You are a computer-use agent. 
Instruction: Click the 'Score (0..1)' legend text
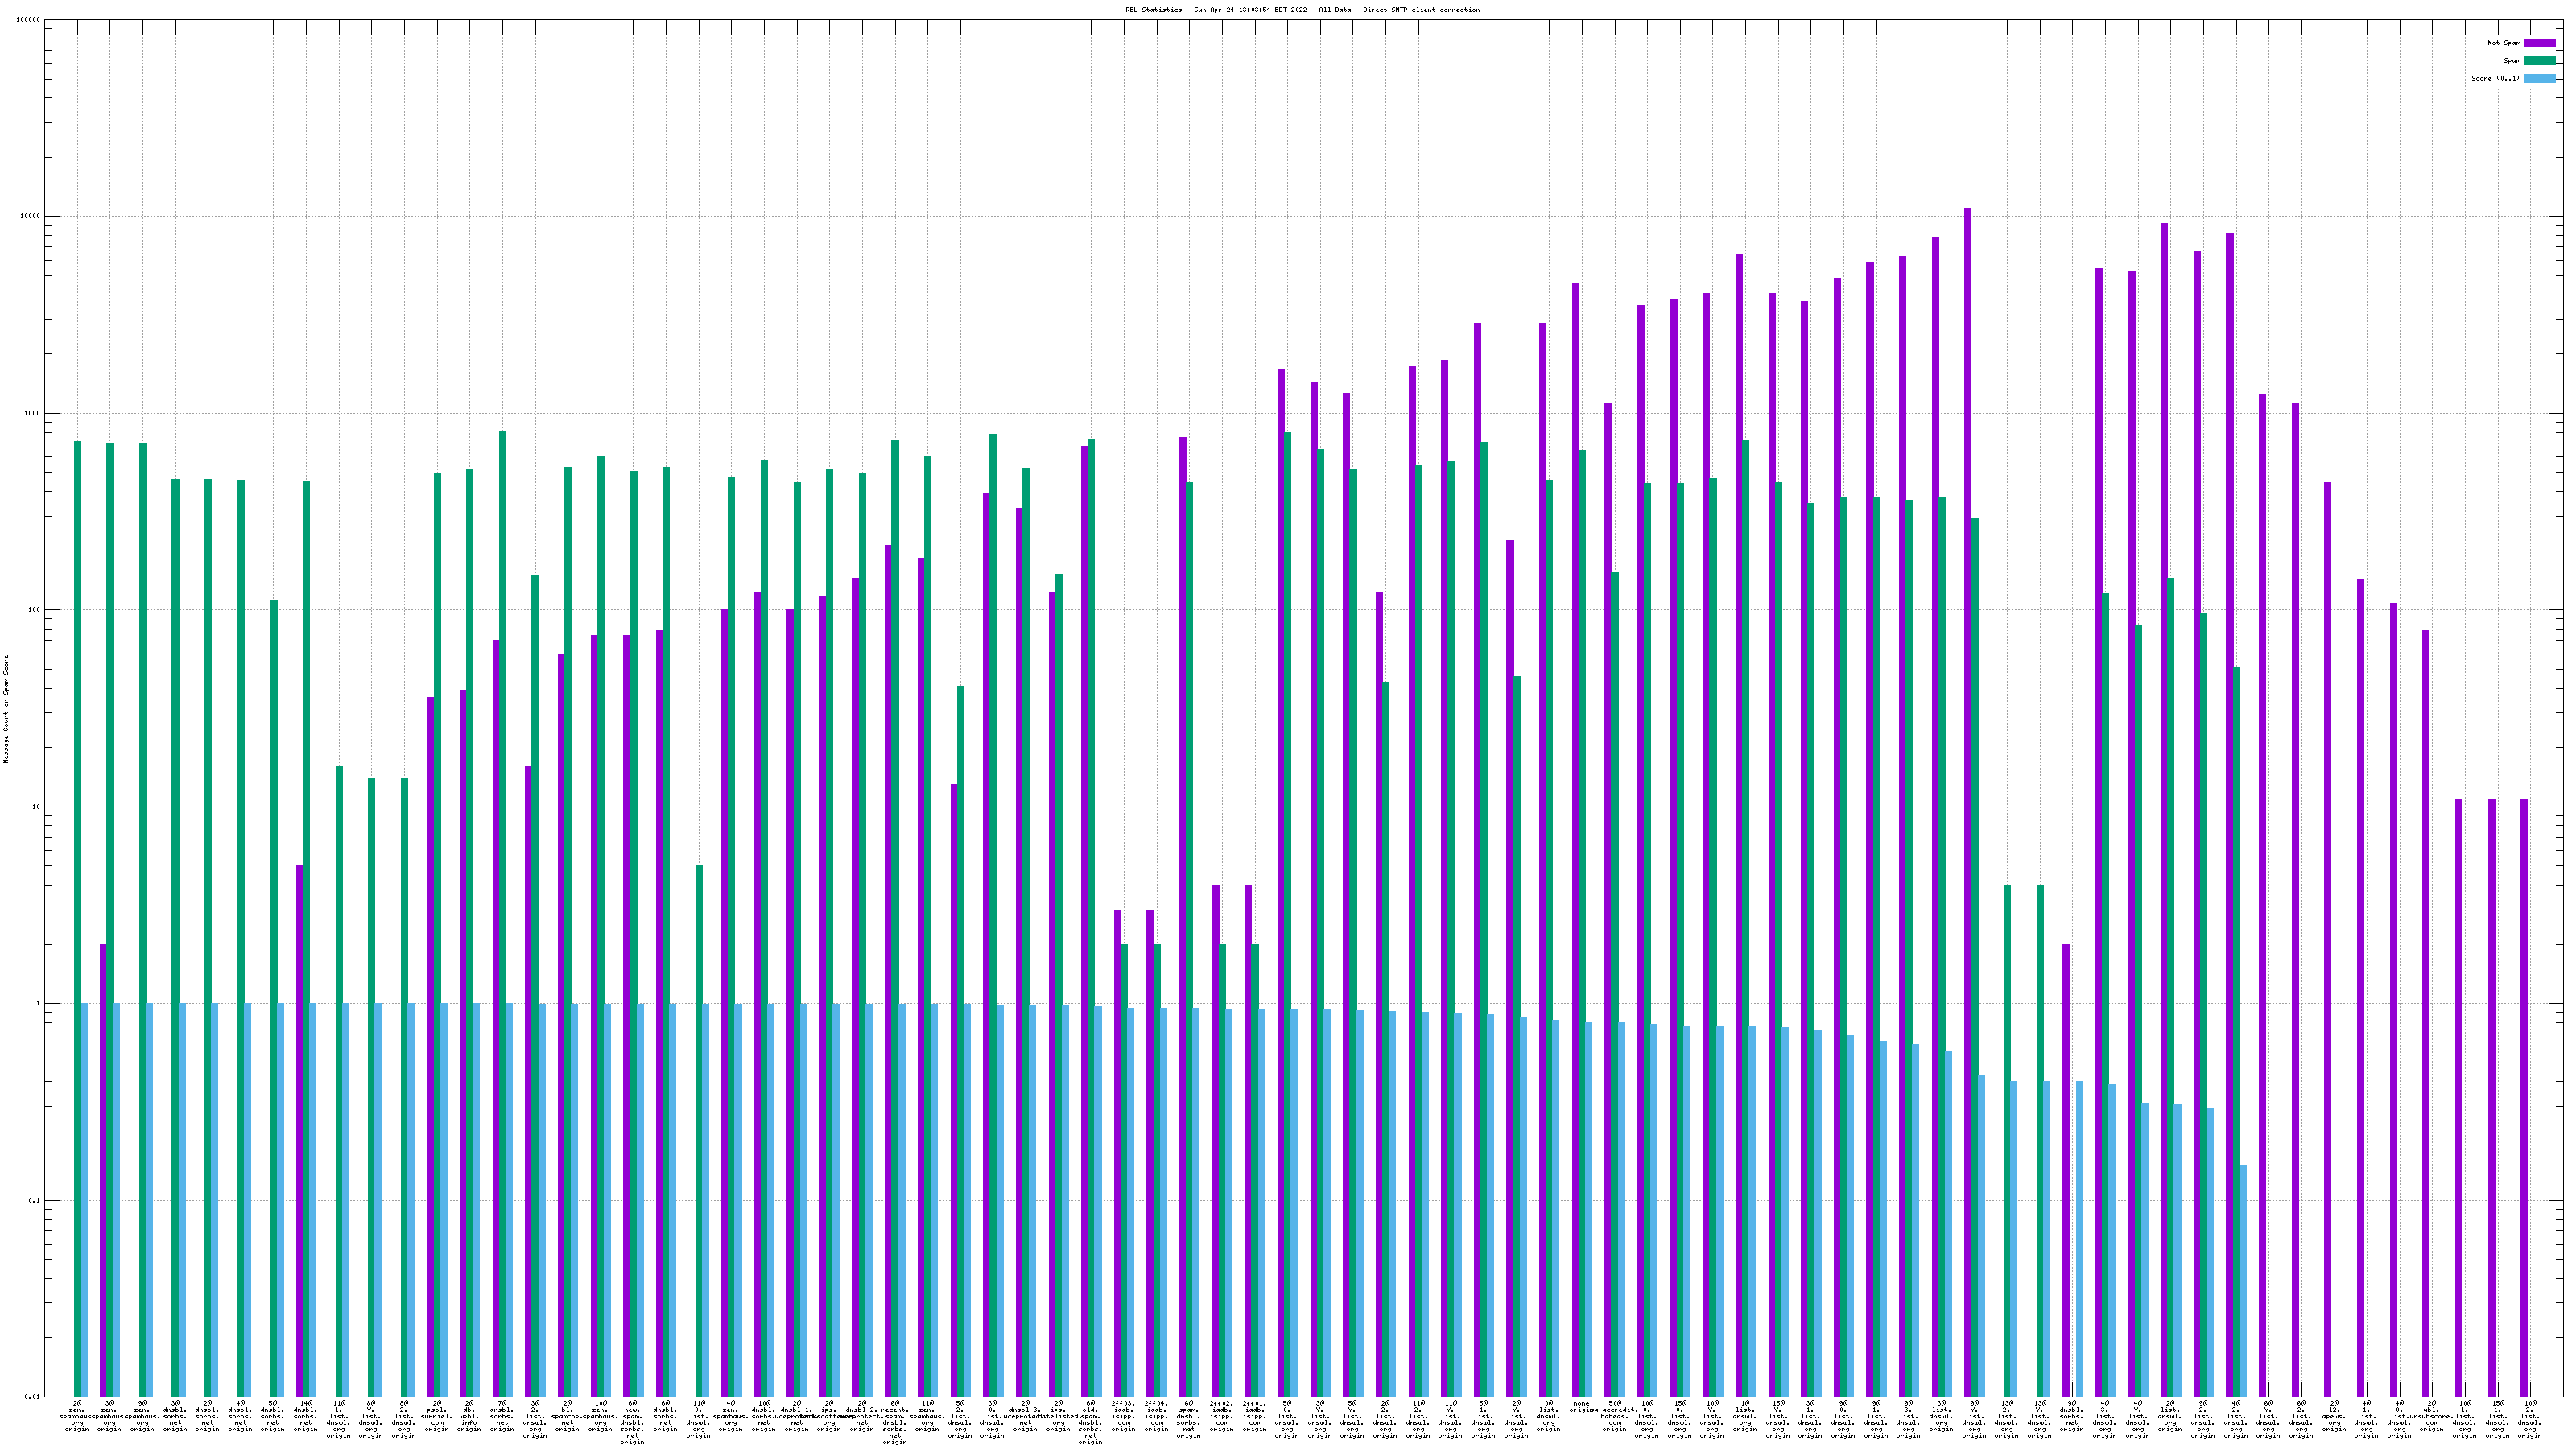[x=2495, y=78]
